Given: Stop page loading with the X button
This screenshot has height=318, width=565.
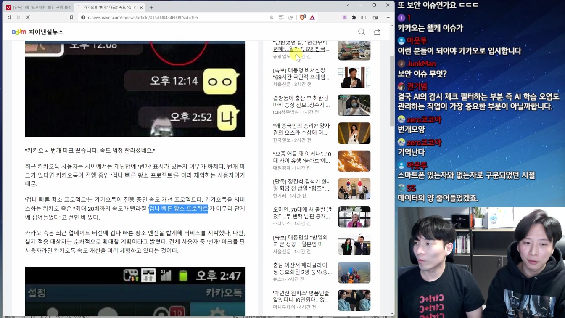Looking at the screenshot, I should pyautogui.click(x=28, y=18).
